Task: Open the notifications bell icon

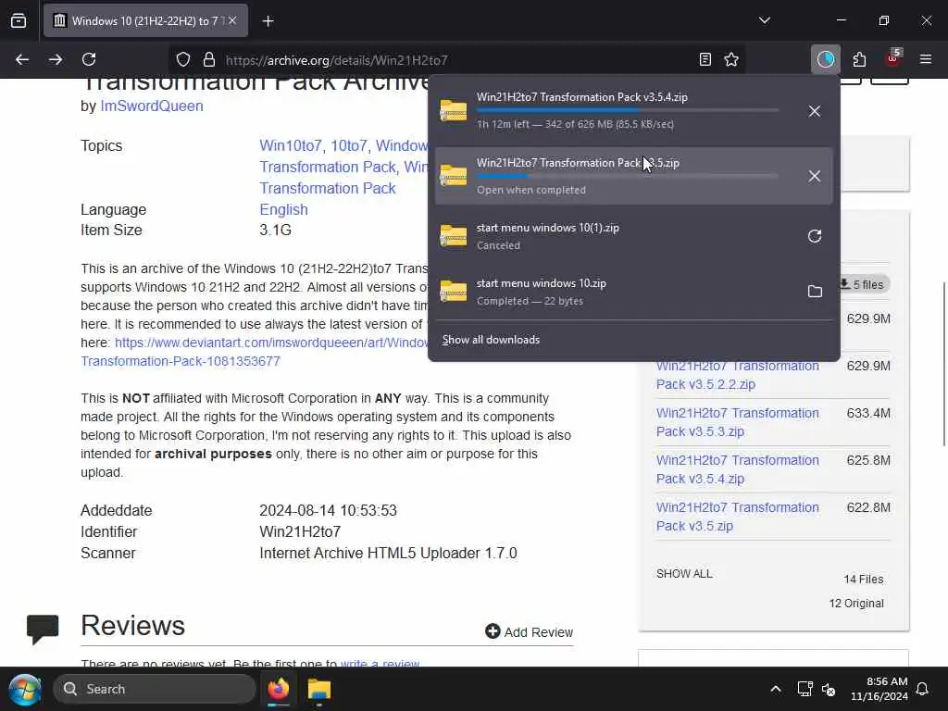Action: 923,689
